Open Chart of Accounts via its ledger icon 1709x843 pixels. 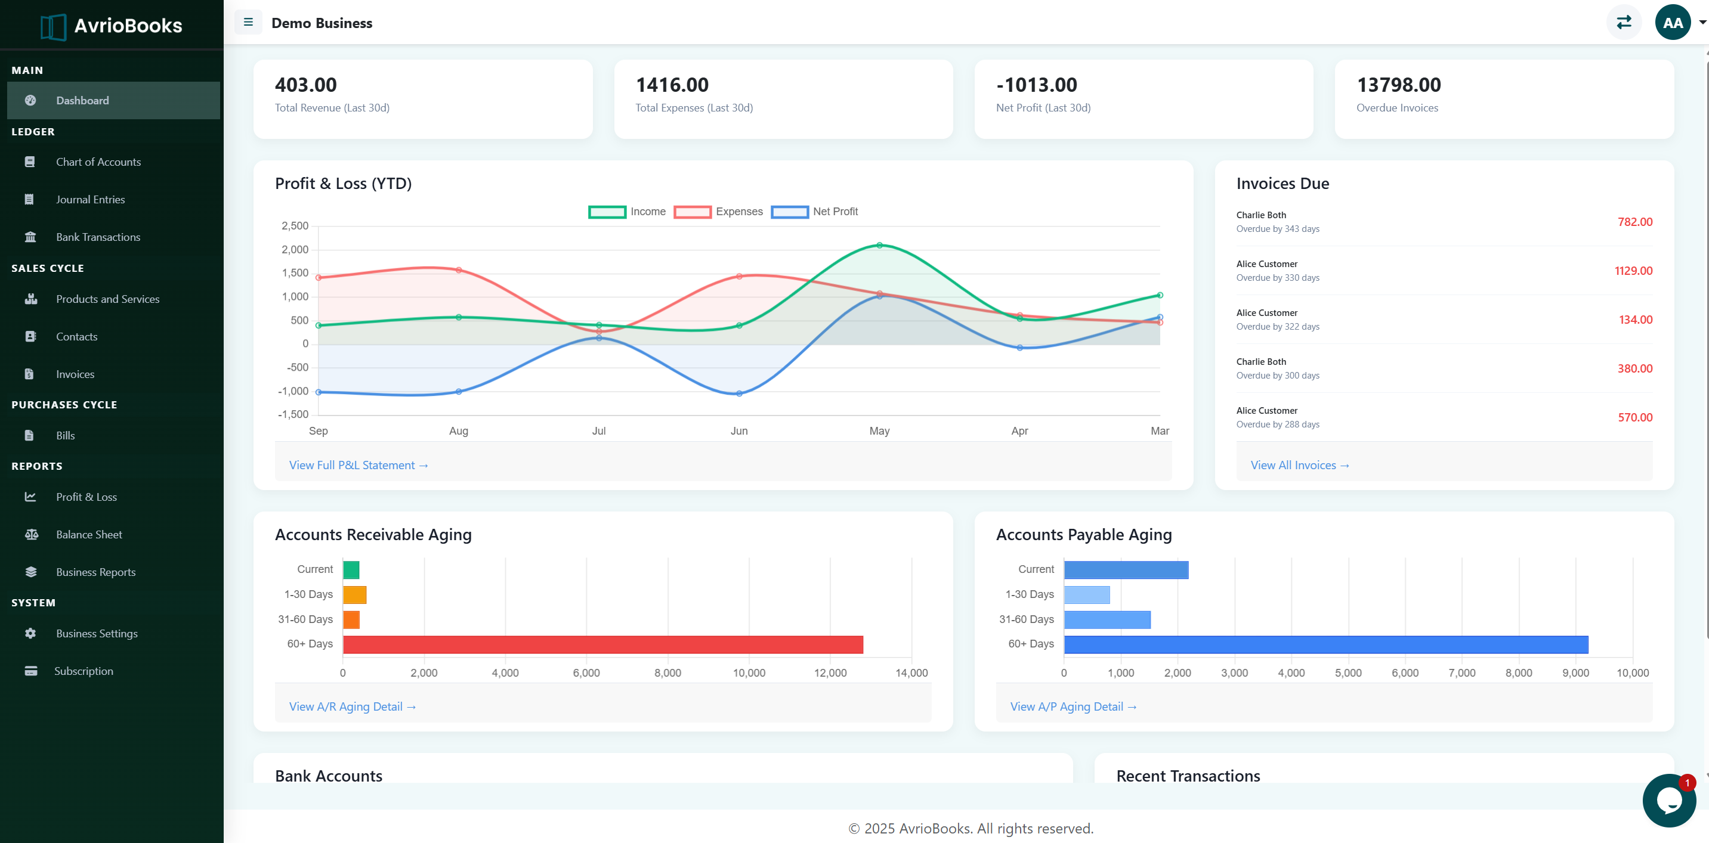tap(30, 161)
